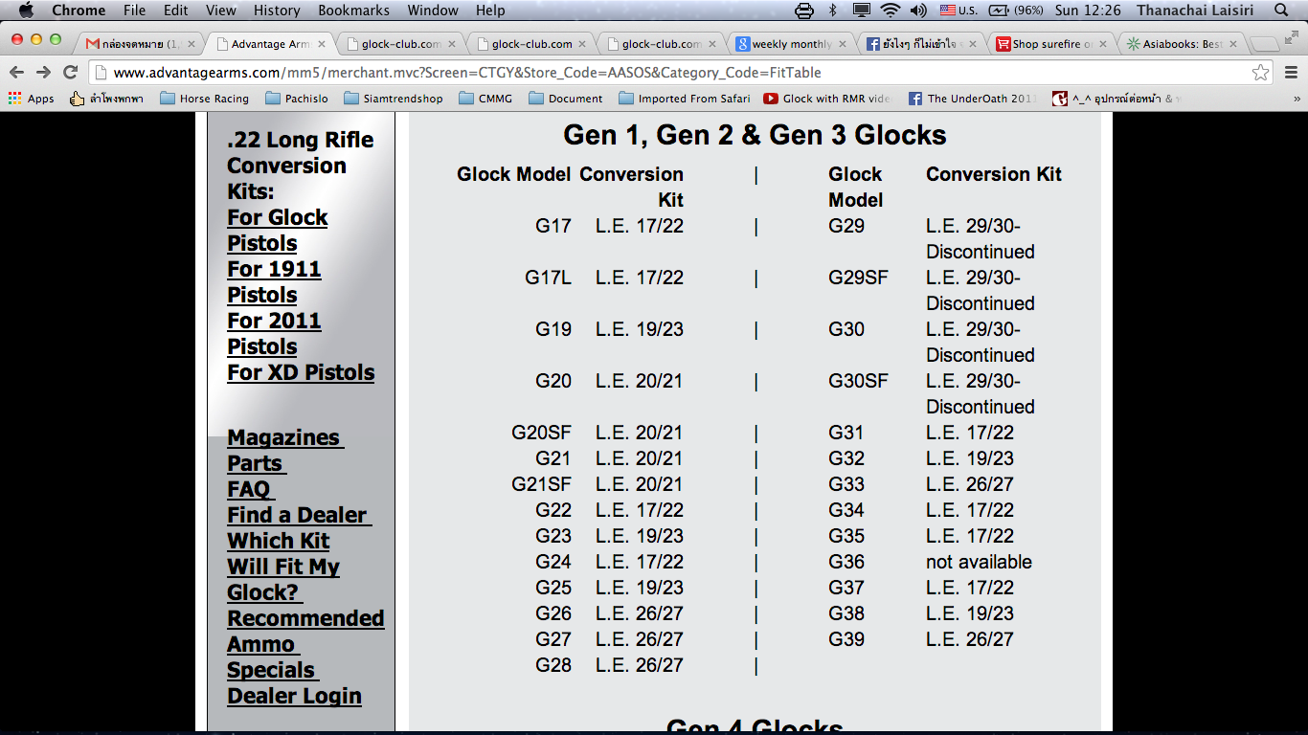Open the FAQ link in sidebar
The image size is (1308, 735).
[x=249, y=489]
